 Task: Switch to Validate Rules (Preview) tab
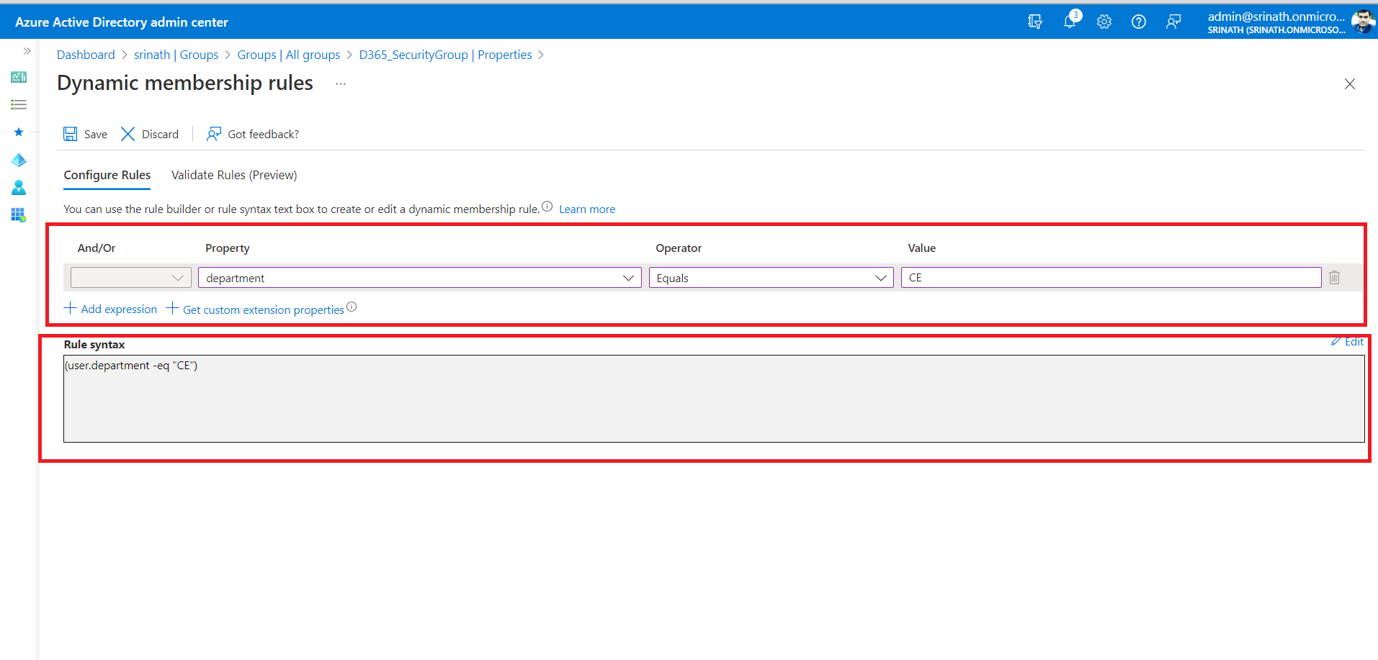pyautogui.click(x=233, y=175)
